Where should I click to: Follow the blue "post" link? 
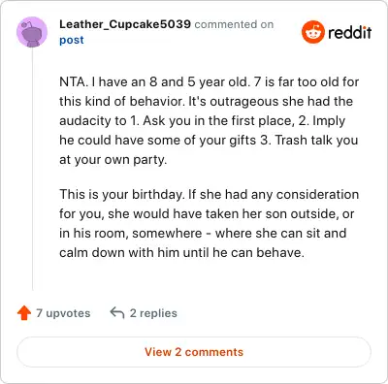(72, 40)
